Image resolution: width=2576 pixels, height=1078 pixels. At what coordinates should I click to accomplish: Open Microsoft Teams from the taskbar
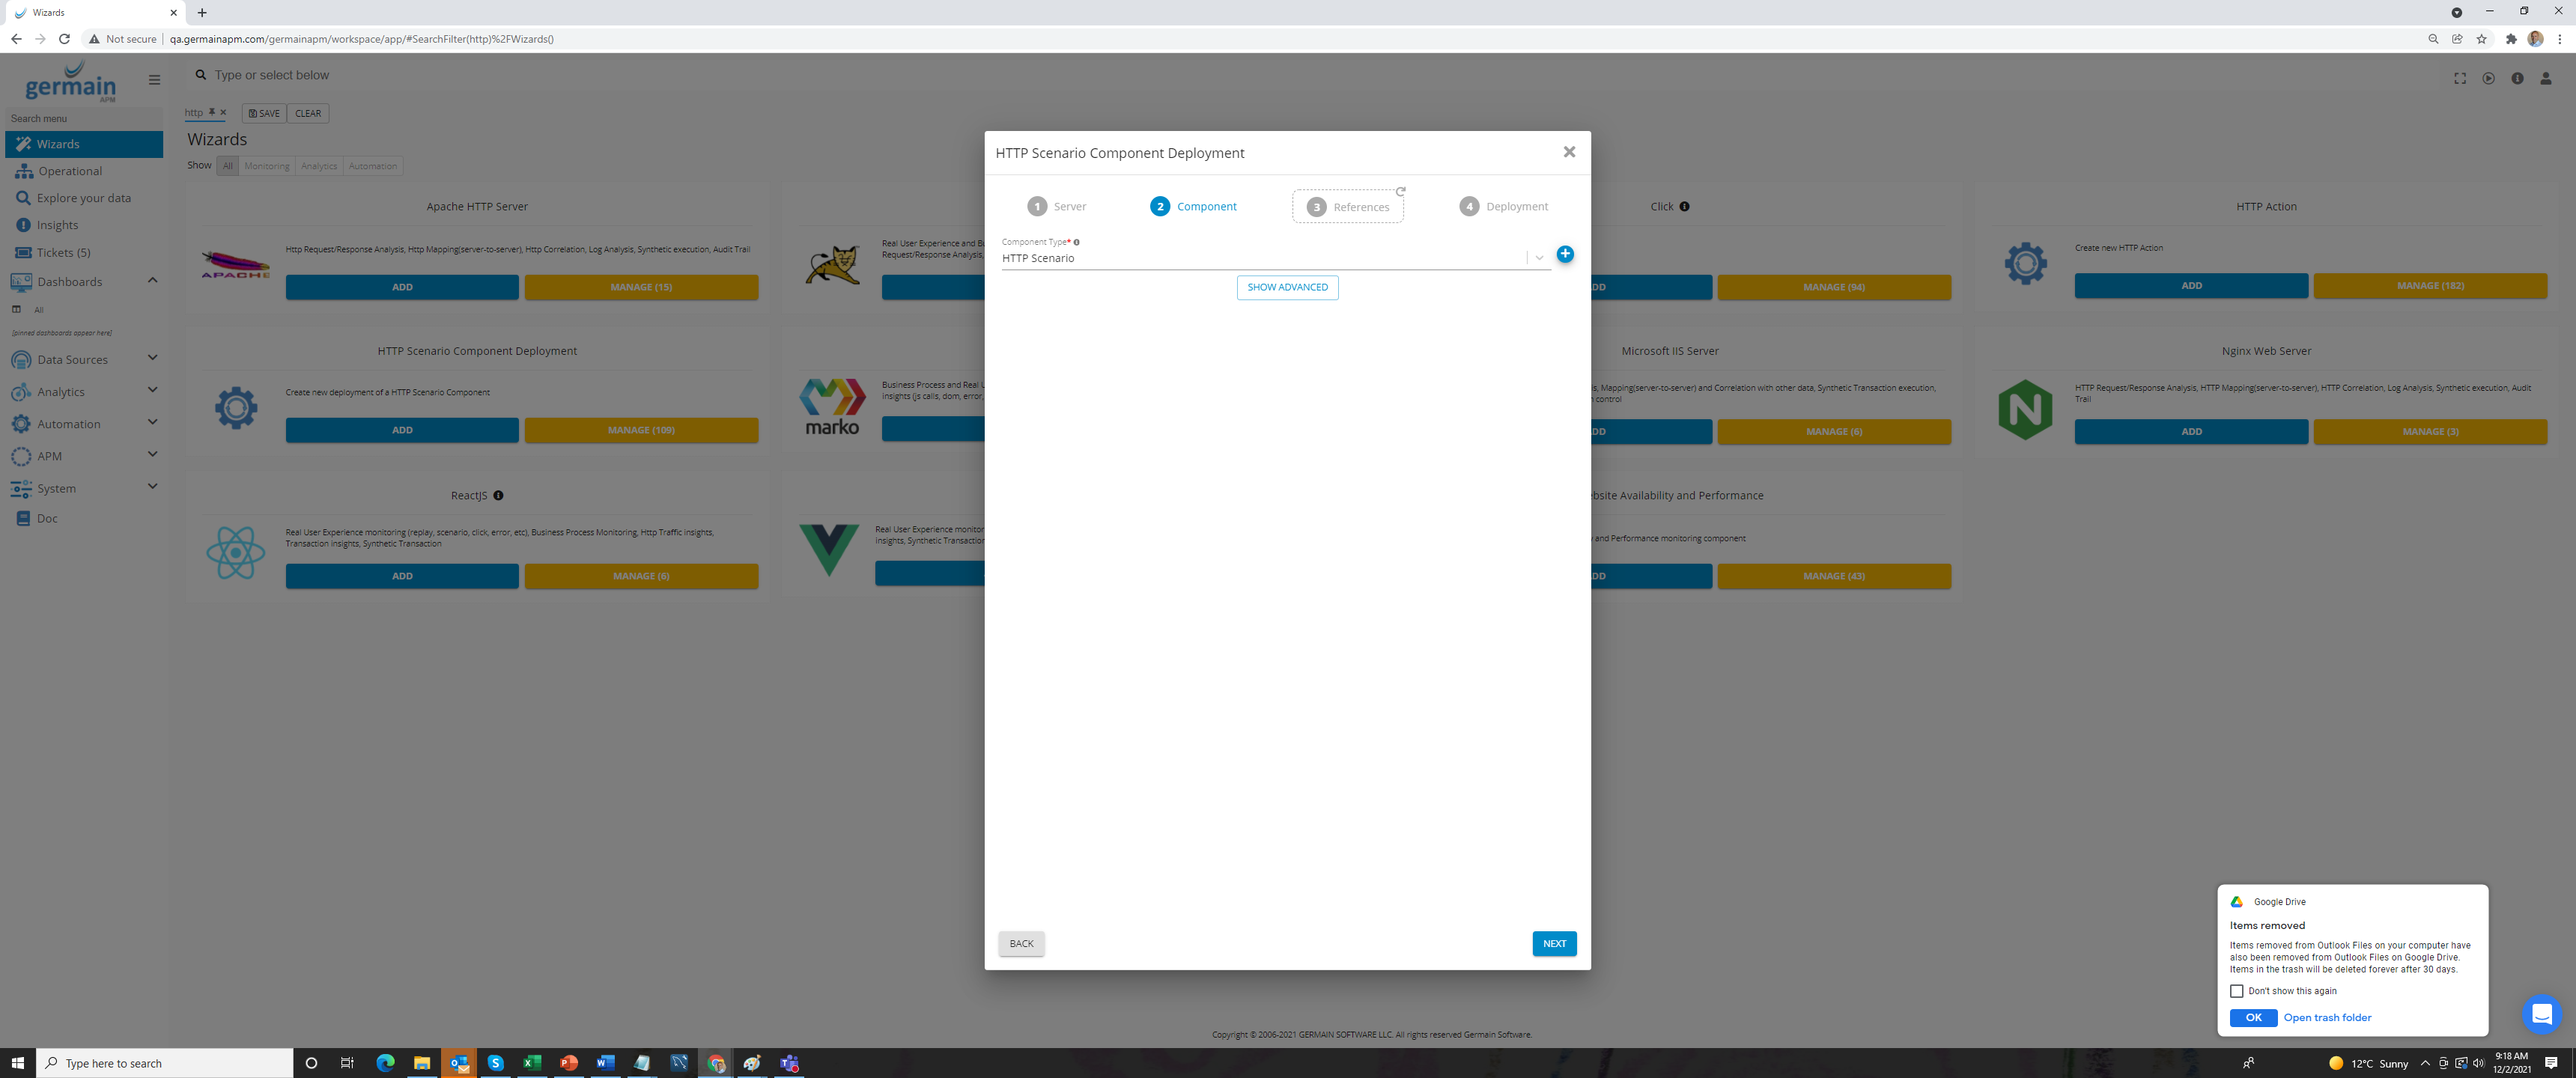pyautogui.click(x=789, y=1063)
